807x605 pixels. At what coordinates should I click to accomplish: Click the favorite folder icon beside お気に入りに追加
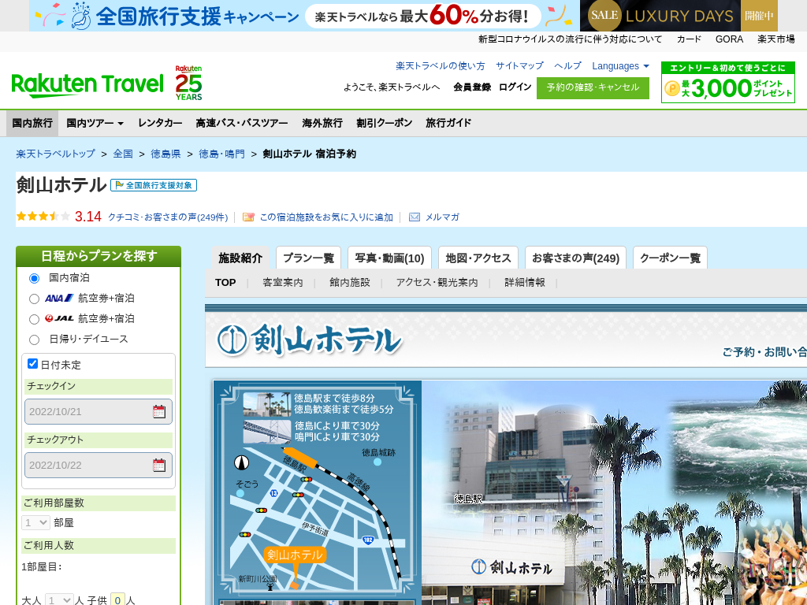pos(248,217)
